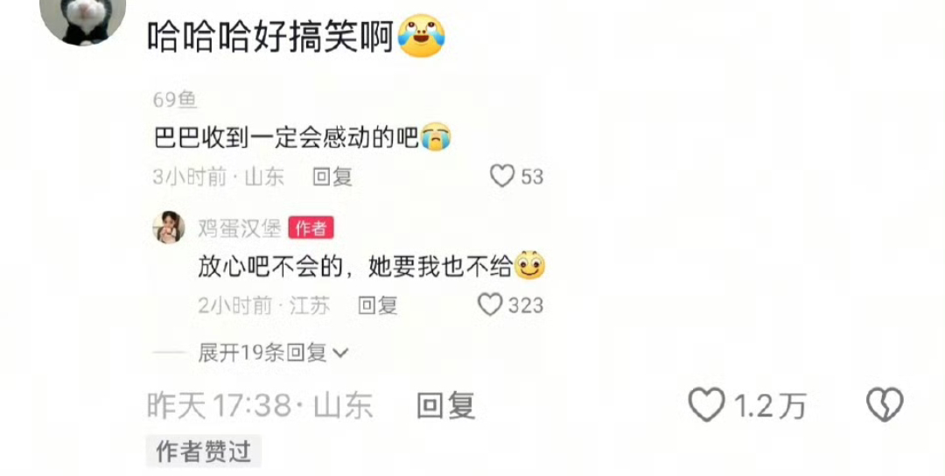Reply to the 69鱼 comment

[332, 177]
